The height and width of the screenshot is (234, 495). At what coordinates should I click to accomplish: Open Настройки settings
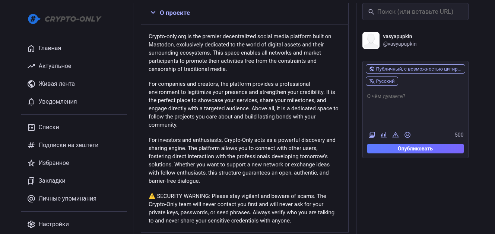54,224
